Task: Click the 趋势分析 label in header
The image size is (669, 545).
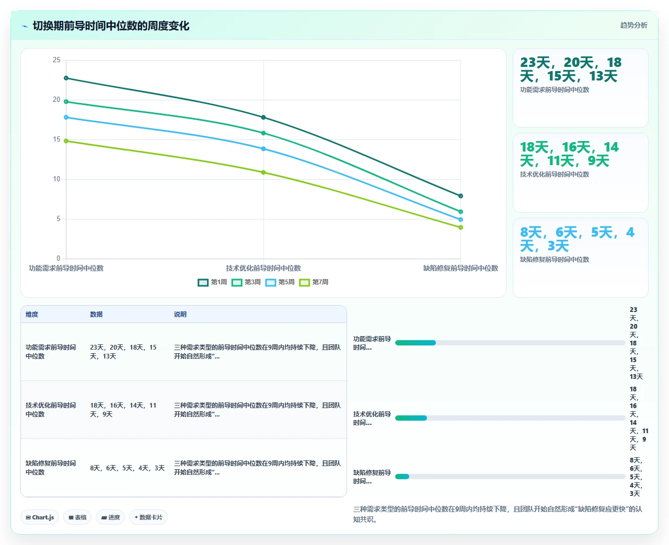Action: pyautogui.click(x=633, y=25)
